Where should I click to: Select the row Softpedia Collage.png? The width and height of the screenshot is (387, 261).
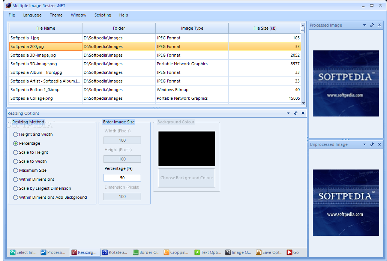tap(155, 98)
